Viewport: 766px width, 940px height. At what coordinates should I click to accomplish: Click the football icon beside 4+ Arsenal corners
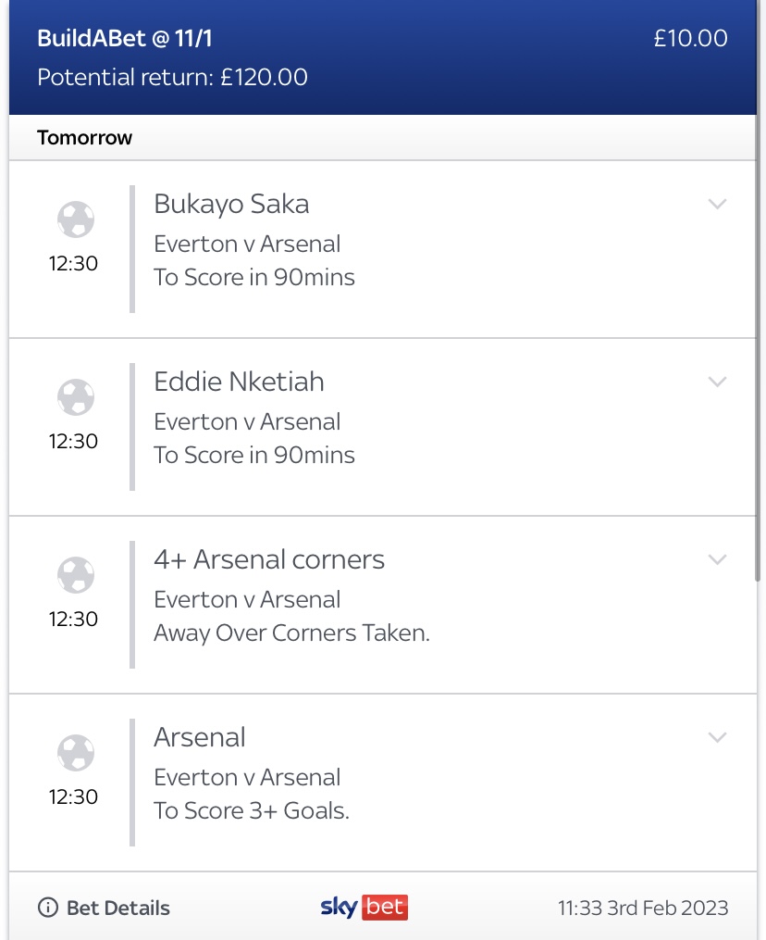tap(76, 575)
